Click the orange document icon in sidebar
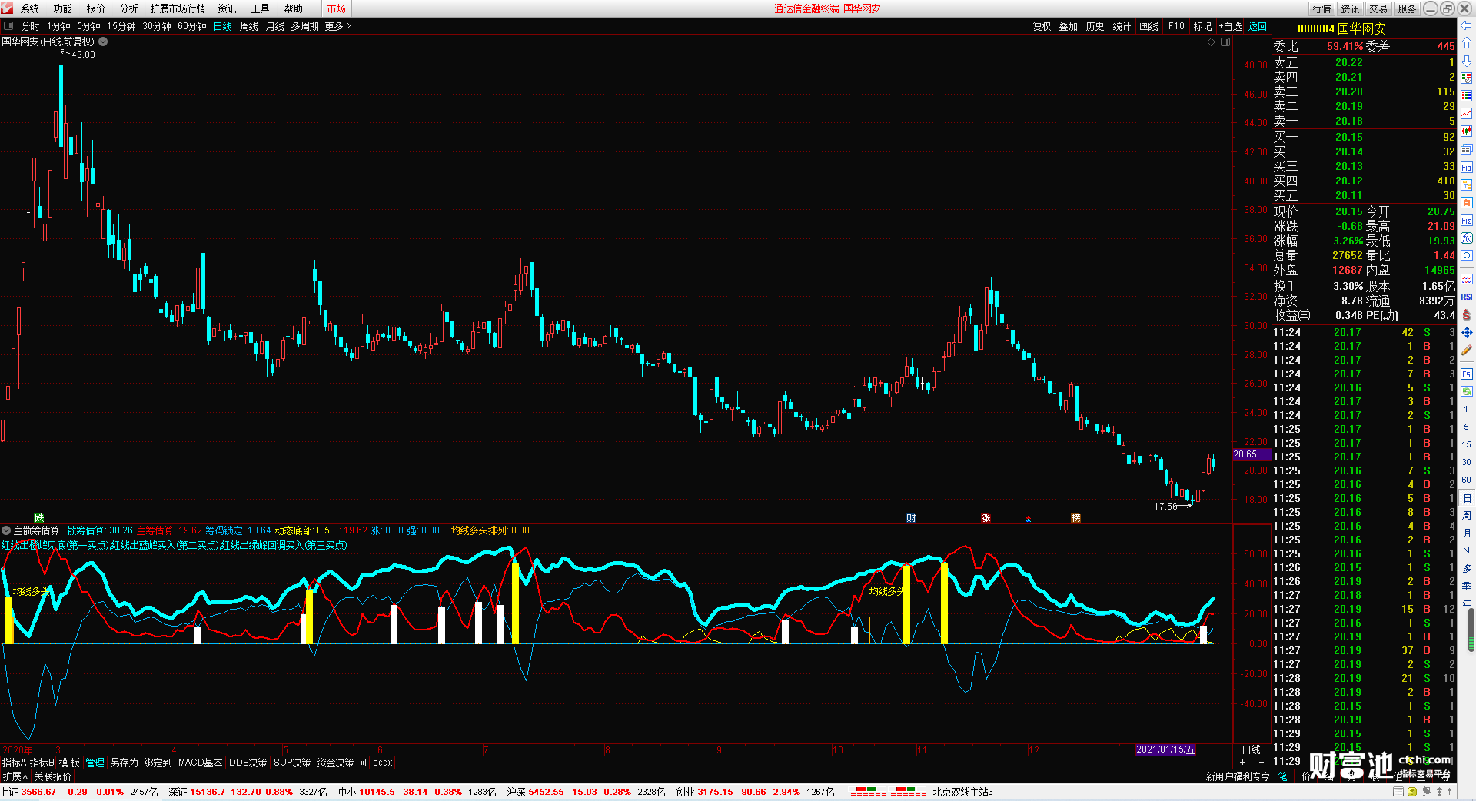This screenshot has height=801, width=1476. click(1467, 203)
